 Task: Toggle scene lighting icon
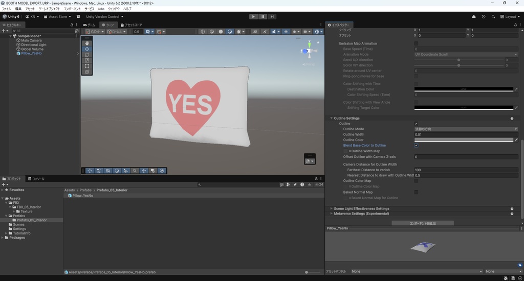pos(265,32)
